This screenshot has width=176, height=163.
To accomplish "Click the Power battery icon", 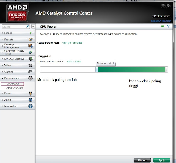I will pyautogui.click(x=31, y=93).
